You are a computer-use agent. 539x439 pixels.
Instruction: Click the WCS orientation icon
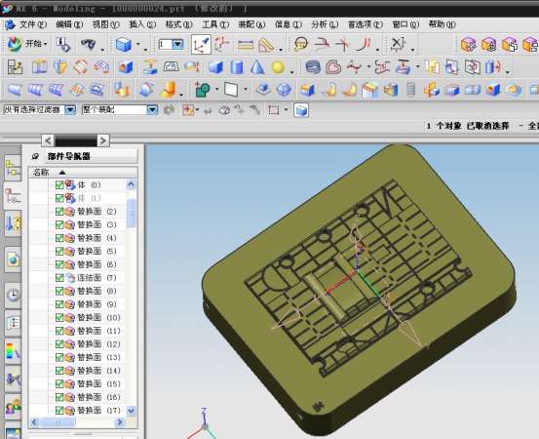[201, 44]
